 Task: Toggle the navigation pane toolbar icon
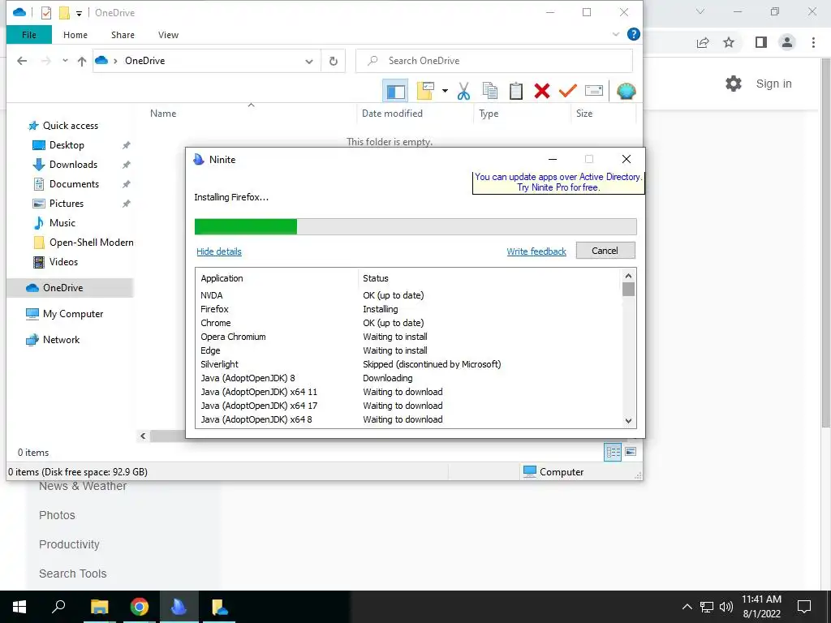coord(395,91)
